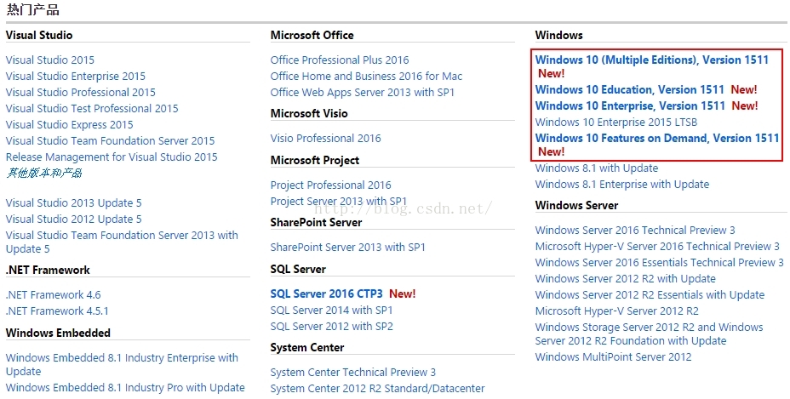790x399 pixels.
Task: Open Visual Studio Test Professional 2015
Action: [x=92, y=108]
